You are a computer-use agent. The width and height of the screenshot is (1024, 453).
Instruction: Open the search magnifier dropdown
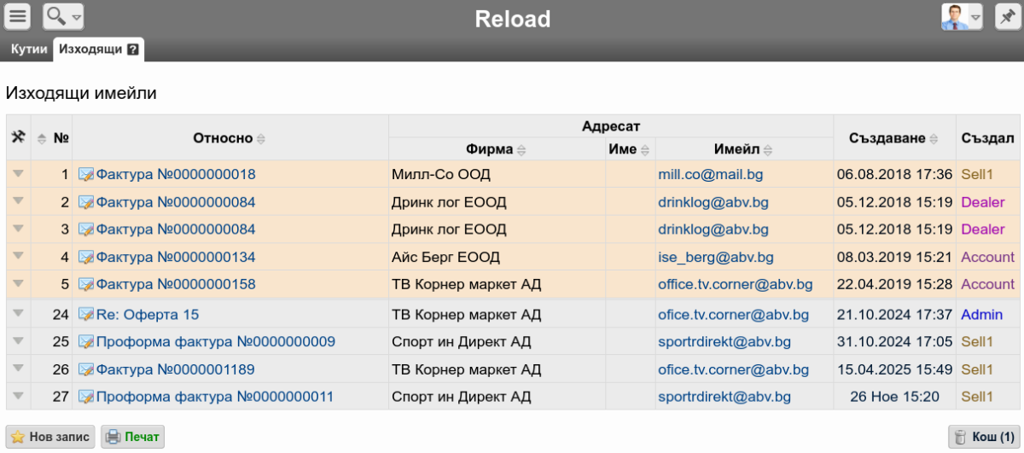(x=63, y=16)
